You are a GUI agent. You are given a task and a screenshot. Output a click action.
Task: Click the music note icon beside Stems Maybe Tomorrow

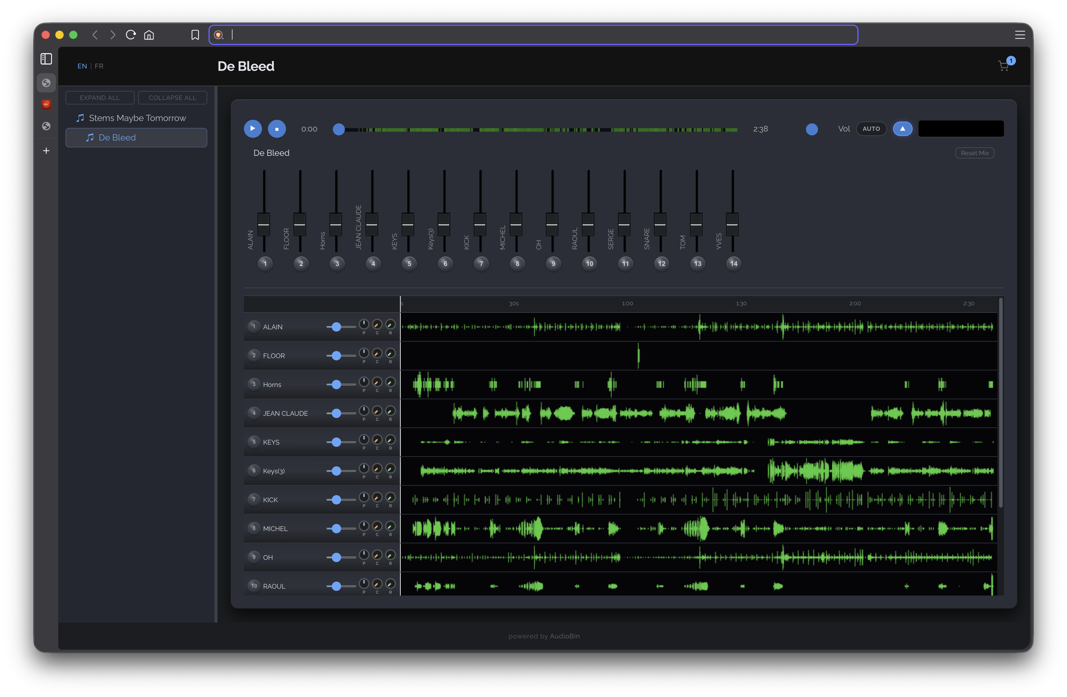click(80, 117)
